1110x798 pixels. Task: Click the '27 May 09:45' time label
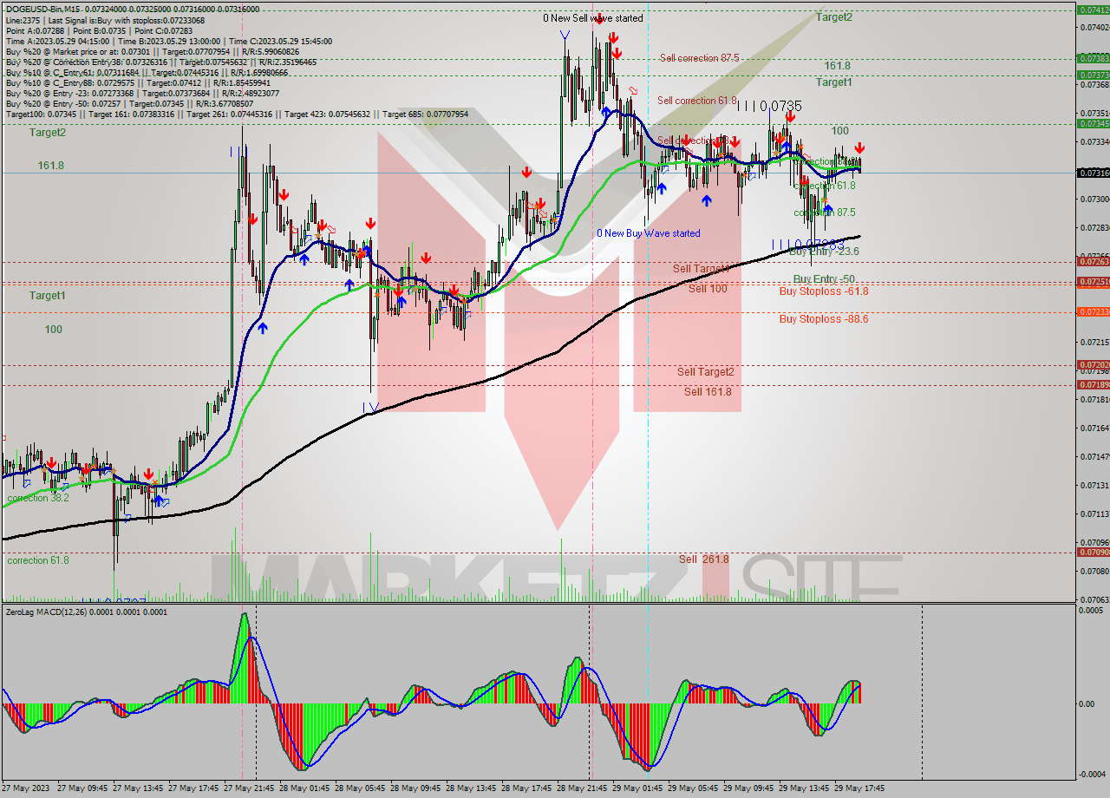[x=82, y=788]
